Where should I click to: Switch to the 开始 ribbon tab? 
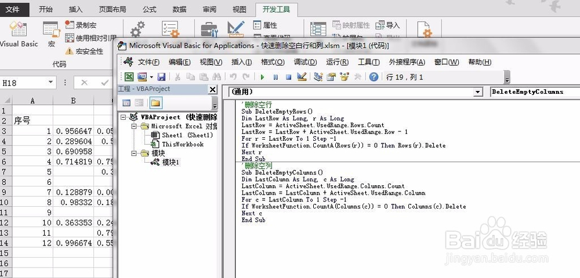click(45, 10)
